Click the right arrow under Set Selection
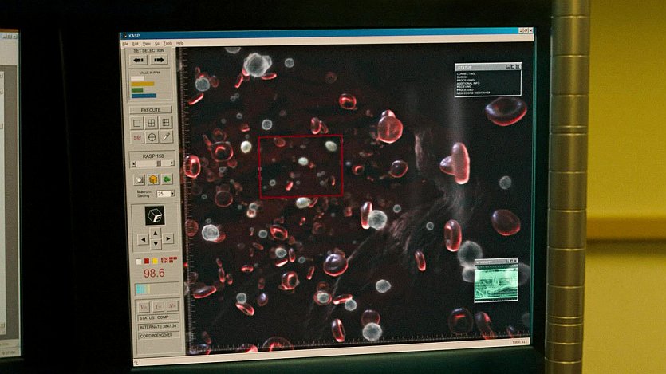Screen dimensions: 666x374 point(160,60)
